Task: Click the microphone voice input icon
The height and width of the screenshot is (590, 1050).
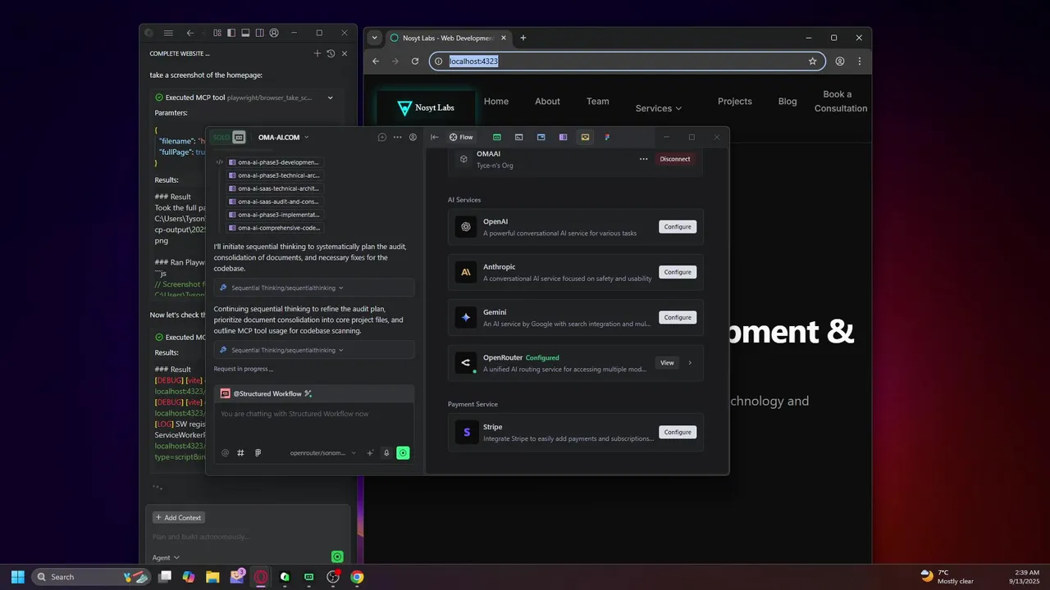Action: [386, 452]
